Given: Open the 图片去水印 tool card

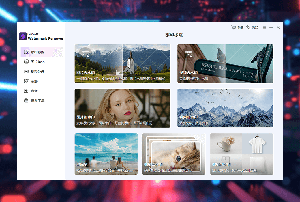Looking at the screenshot, I should pos(122,63).
